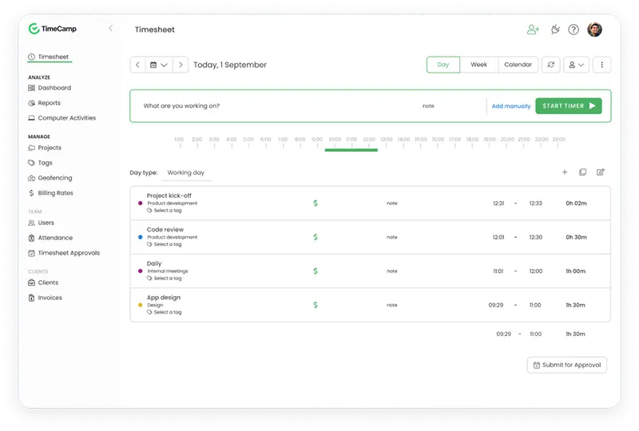639x431 pixels.
Task: Click the add entry plus icon
Action: pyautogui.click(x=565, y=172)
